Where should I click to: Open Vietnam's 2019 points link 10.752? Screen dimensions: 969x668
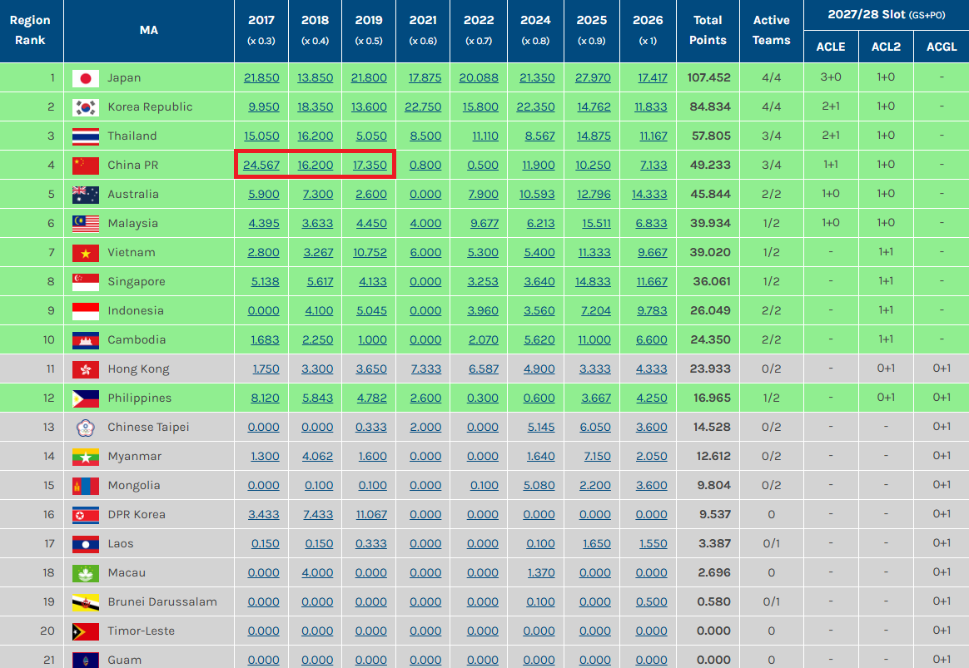370,253
